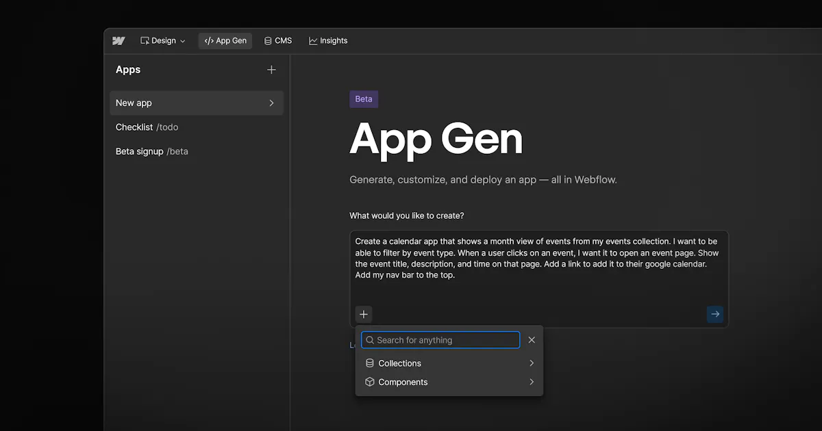Screen dimensions: 822x431
Task: Click the 'What would you like to create?' label
Action: (x=407, y=215)
